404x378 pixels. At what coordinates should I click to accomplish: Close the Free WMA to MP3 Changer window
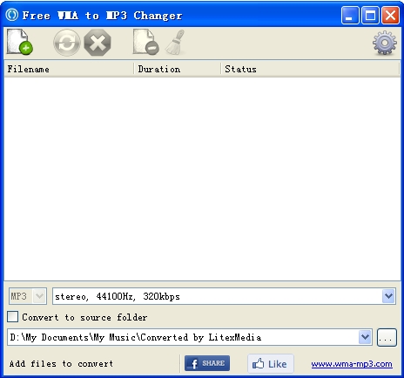[x=390, y=15]
